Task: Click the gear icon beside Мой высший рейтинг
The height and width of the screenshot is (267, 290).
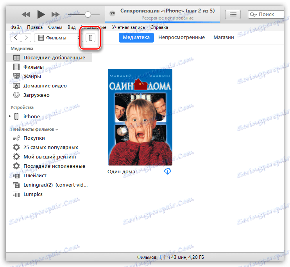Action: 16,157
